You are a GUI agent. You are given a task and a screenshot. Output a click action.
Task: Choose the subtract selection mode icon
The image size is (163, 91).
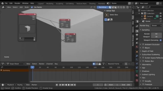click(111, 20)
